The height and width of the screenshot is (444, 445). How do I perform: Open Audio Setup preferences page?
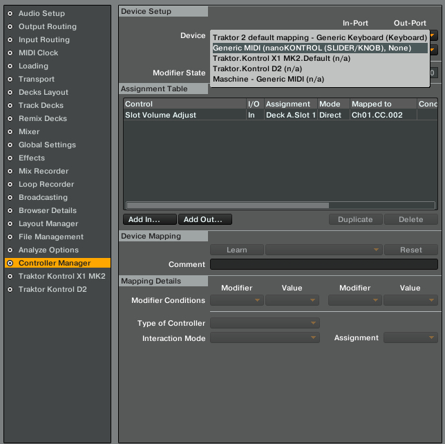(x=41, y=13)
